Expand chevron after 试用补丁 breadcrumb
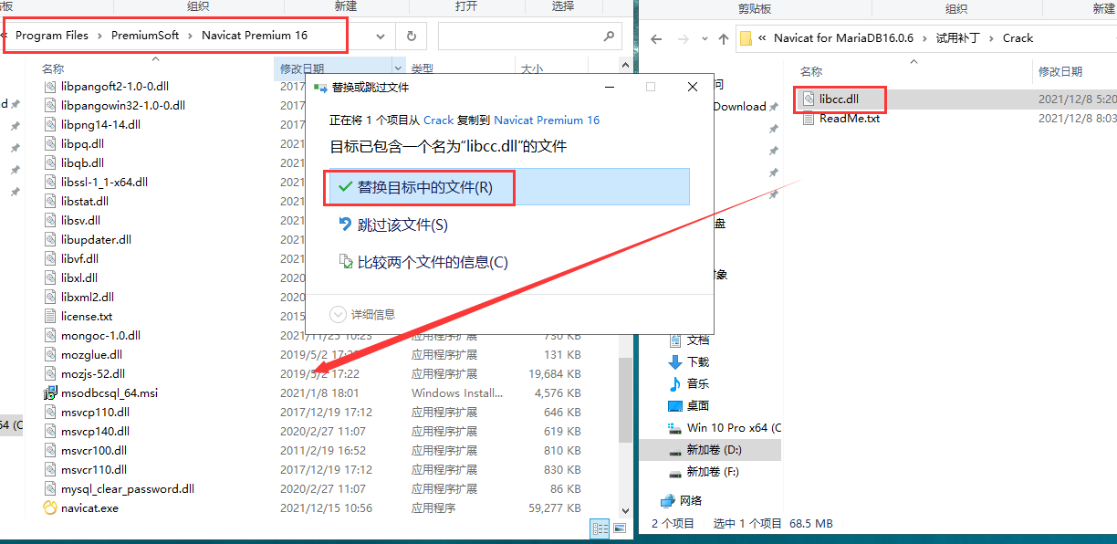The image size is (1117, 544). (x=992, y=38)
